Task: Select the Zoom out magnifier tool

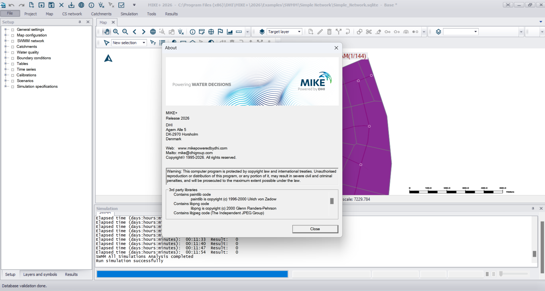Action: coord(125,32)
